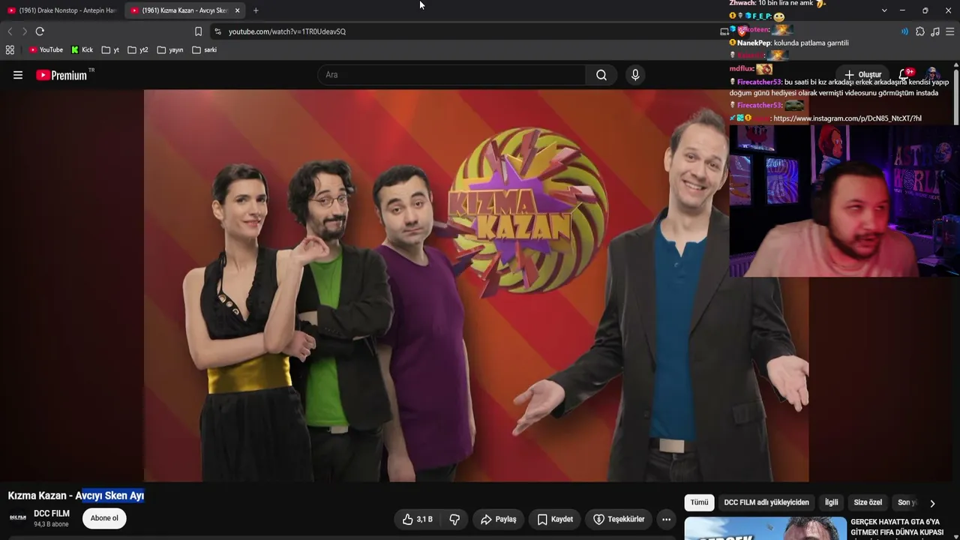Screen dimensions: 960x540
Task: Open the browser extensions puzzle icon
Action: point(920,31)
